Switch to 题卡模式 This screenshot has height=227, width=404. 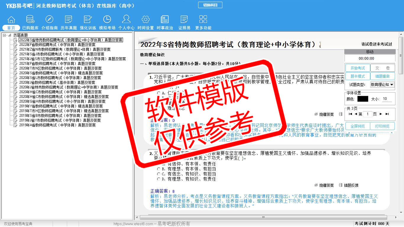coord(358,76)
